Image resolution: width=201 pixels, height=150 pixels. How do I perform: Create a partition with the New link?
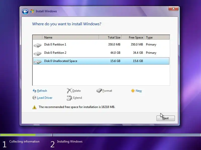pos(139,91)
